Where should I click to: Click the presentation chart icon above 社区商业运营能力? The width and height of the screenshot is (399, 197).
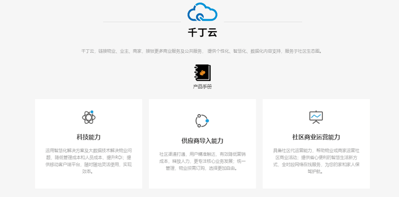[316, 117]
